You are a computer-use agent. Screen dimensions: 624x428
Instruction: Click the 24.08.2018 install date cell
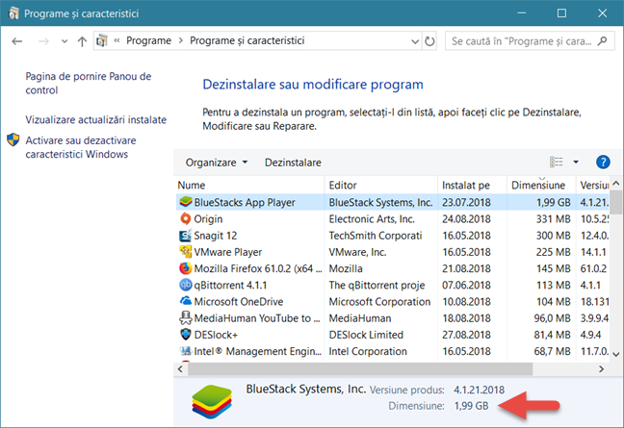tap(466, 219)
